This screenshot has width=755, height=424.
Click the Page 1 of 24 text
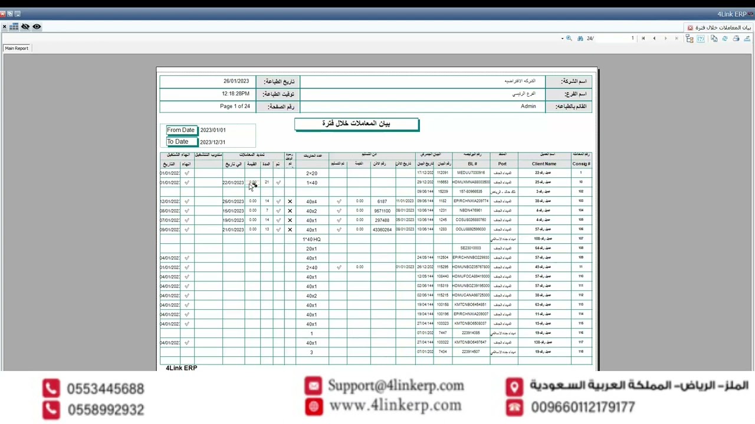click(x=235, y=107)
